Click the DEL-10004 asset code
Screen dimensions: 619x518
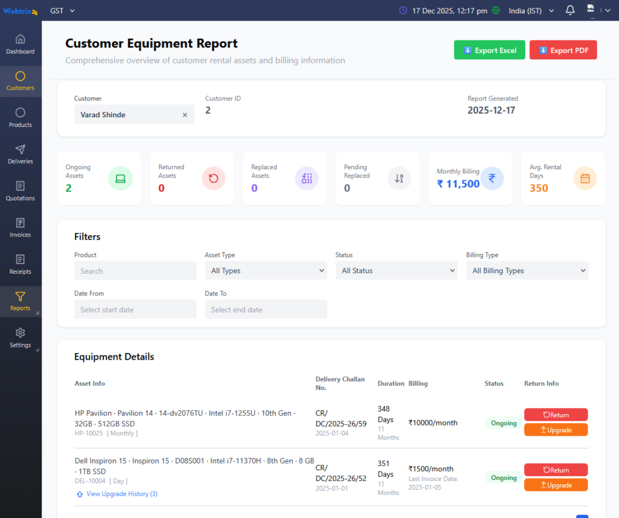coord(90,481)
